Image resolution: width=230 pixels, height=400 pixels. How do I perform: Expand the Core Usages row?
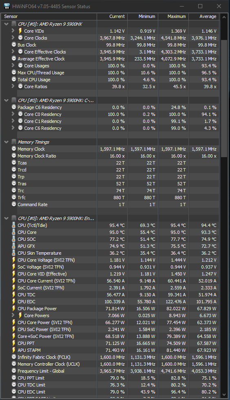(13, 66)
